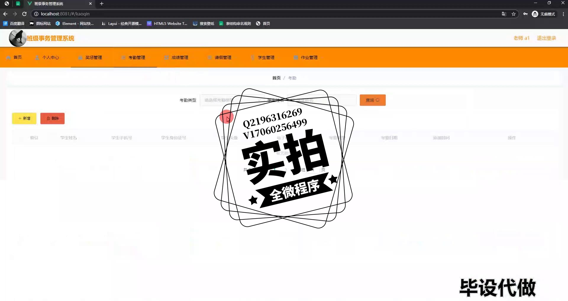This screenshot has width=568, height=301.
Task: Expand 考勤类型 select dropdown
Action: click(233, 100)
